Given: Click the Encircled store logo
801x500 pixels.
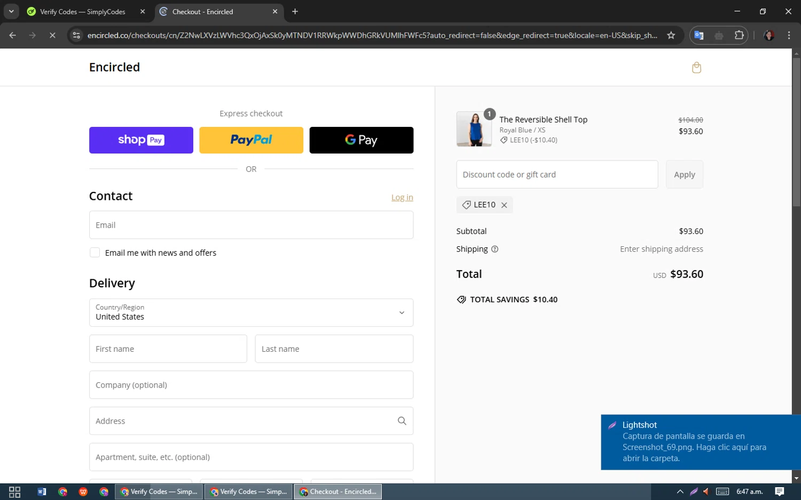Looking at the screenshot, I should tap(114, 67).
